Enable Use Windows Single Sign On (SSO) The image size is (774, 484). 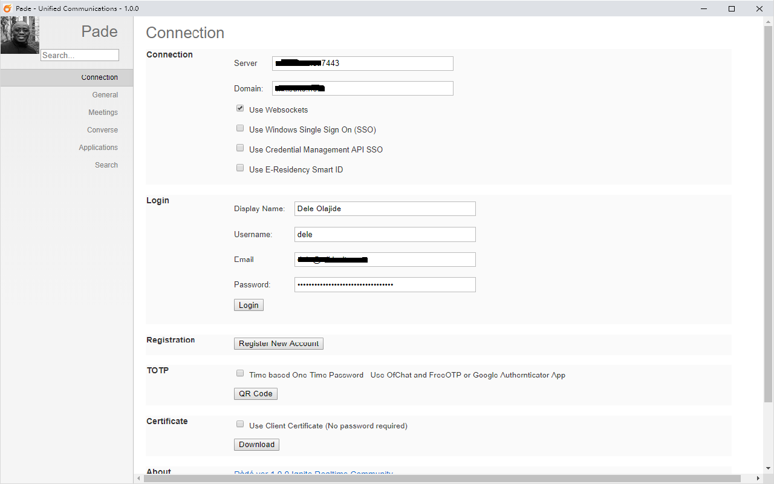coord(240,128)
